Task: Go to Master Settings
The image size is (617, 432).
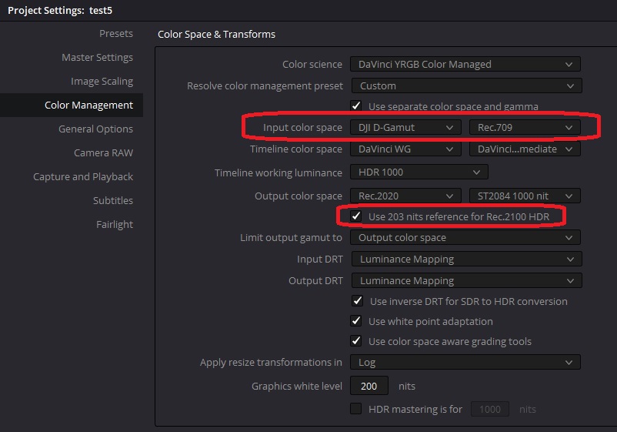Action: click(97, 58)
